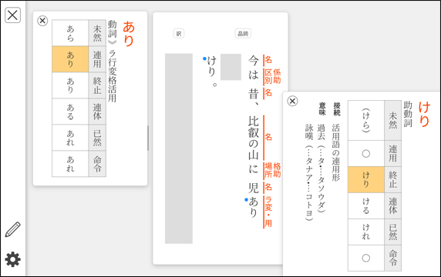Viewport: 441px width, 277px height.
Task: Click the word あり in the sentence
Action: coord(254,207)
